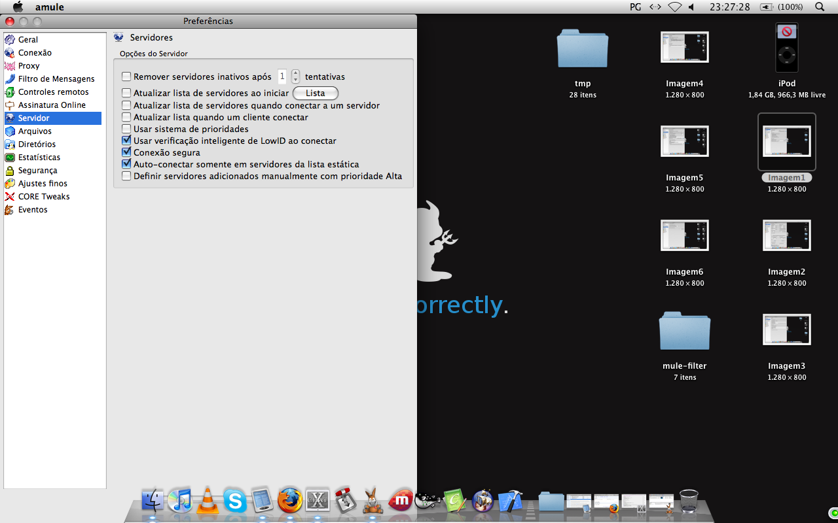The width and height of the screenshot is (838, 523).
Task: Open Filtro de Mensagens settings
Action: (x=56, y=79)
